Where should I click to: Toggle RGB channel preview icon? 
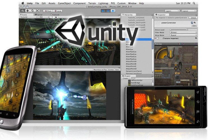(x=180, y=44)
